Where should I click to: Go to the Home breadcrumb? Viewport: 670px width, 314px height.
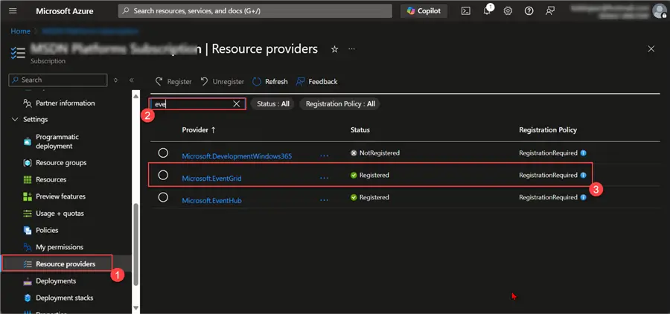pyautogui.click(x=21, y=31)
